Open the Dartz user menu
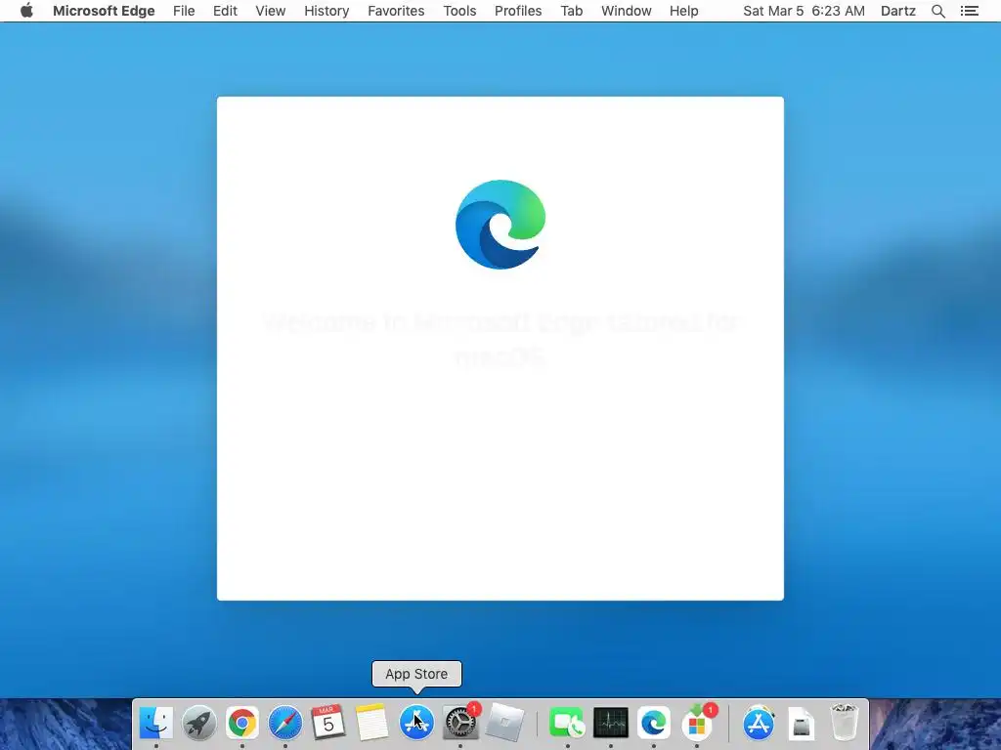Screen dimensions: 1001x750 point(897,11)
